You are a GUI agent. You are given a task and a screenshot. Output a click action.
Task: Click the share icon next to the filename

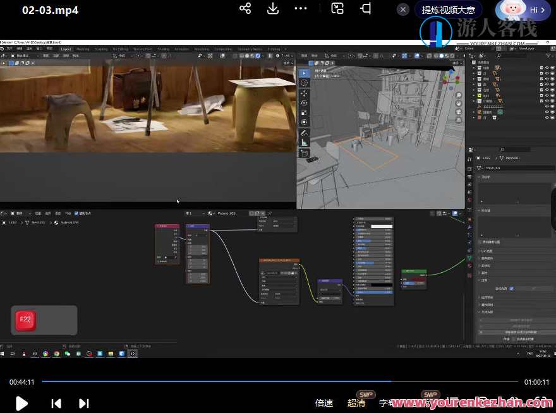245,9
